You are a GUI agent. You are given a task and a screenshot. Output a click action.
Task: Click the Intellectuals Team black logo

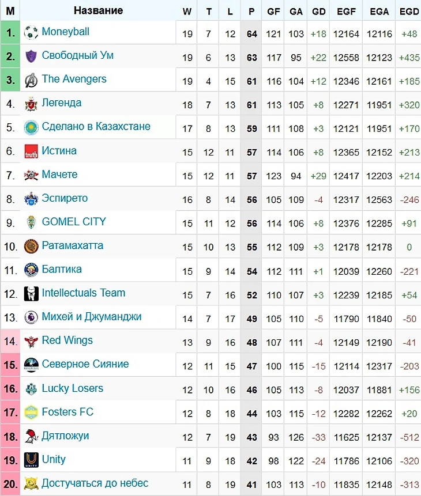pos(31,294)
